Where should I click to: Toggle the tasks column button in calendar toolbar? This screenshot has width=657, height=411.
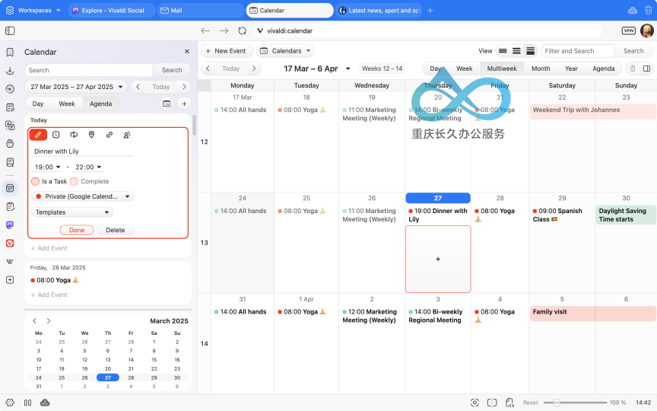[x=633, y=68]
